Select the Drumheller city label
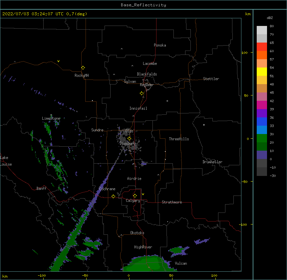 (x=212, y=162)
